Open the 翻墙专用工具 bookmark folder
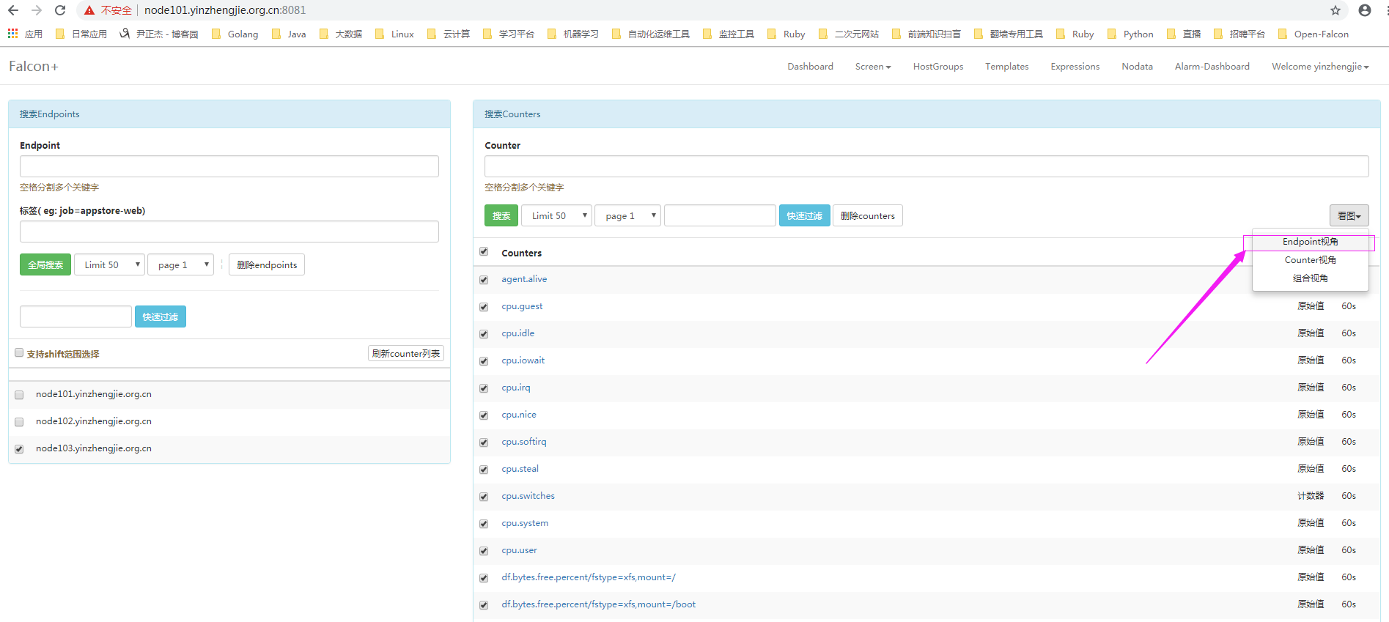The image size is (1389, 622). click(1009, 34)
